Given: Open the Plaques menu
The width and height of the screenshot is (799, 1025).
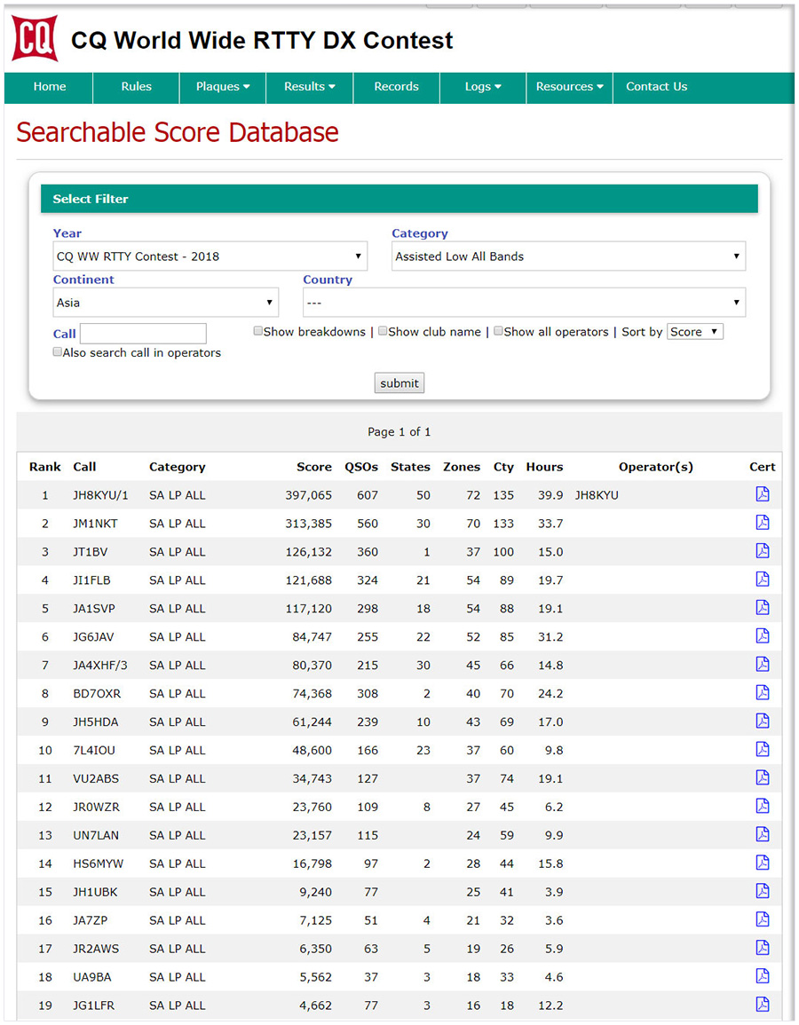Looking at the screenshot, I should coord(223,87).
